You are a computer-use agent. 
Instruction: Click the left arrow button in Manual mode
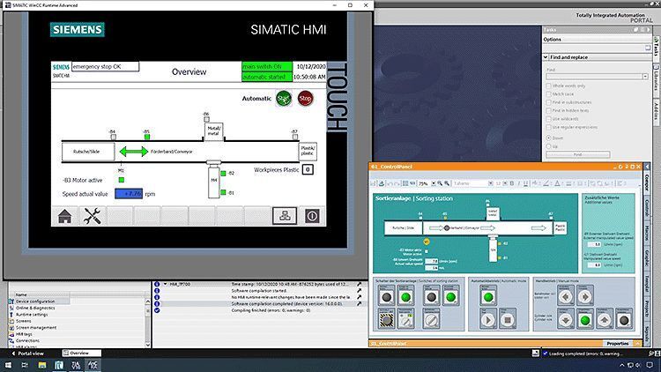coord(565,296)
